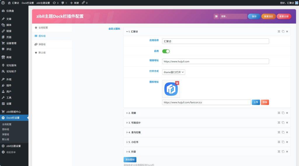Duplicate the 抖音 item

click(283, 151)
